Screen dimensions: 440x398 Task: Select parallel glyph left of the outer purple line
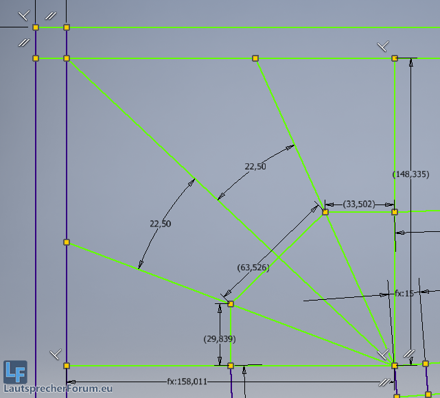pos(23,43)
